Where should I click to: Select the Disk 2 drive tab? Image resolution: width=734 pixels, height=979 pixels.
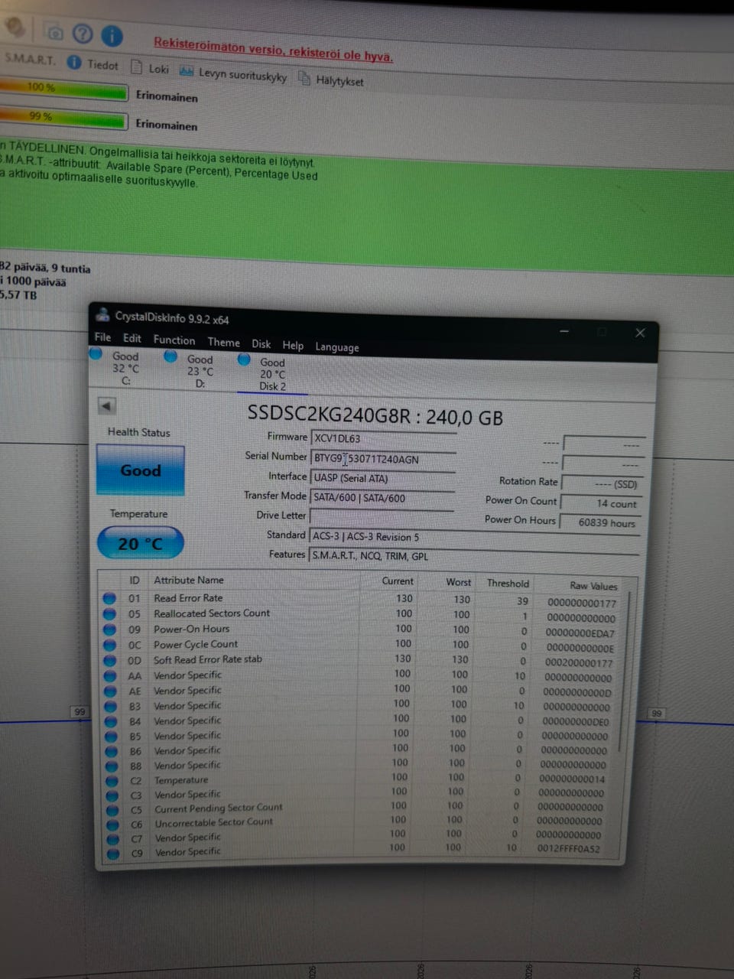[x=272, y=373]
